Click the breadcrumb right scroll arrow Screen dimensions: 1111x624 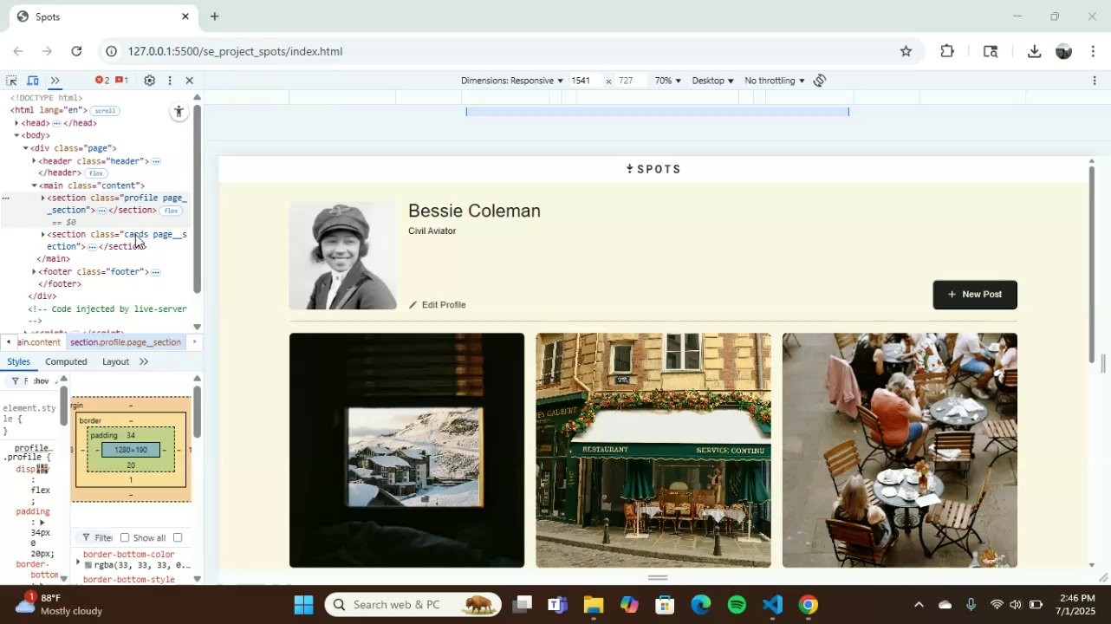[x=194, y=342]
